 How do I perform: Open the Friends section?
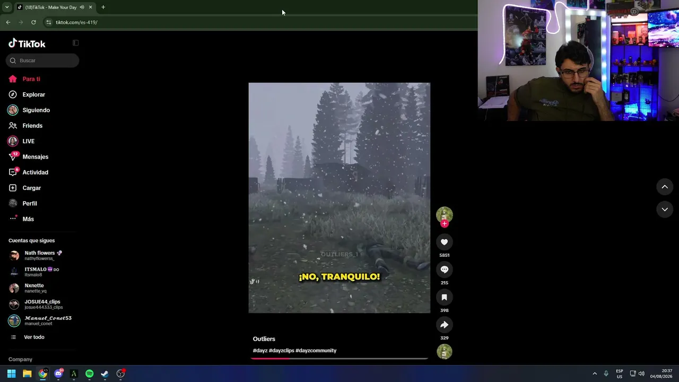tap(25, 126)
